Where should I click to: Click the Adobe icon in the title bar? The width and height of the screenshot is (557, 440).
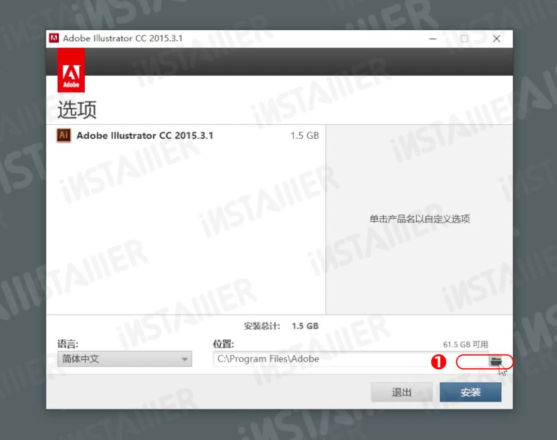(x=54, y=38)
